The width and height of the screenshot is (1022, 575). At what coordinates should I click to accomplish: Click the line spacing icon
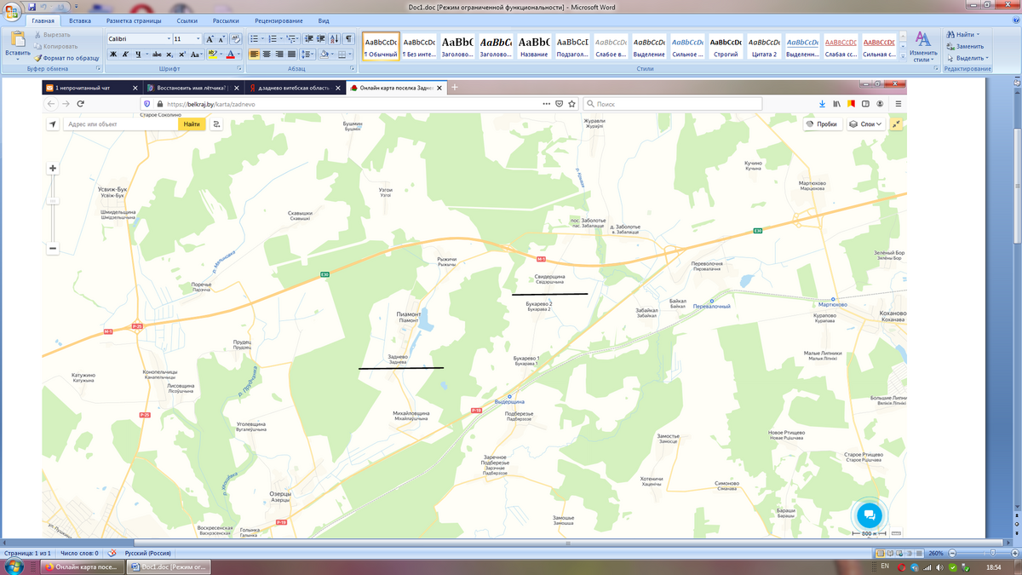tap(308, 54)
